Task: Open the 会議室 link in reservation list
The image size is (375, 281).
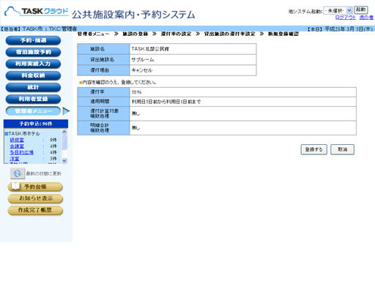Action: [x=17, y=146]
